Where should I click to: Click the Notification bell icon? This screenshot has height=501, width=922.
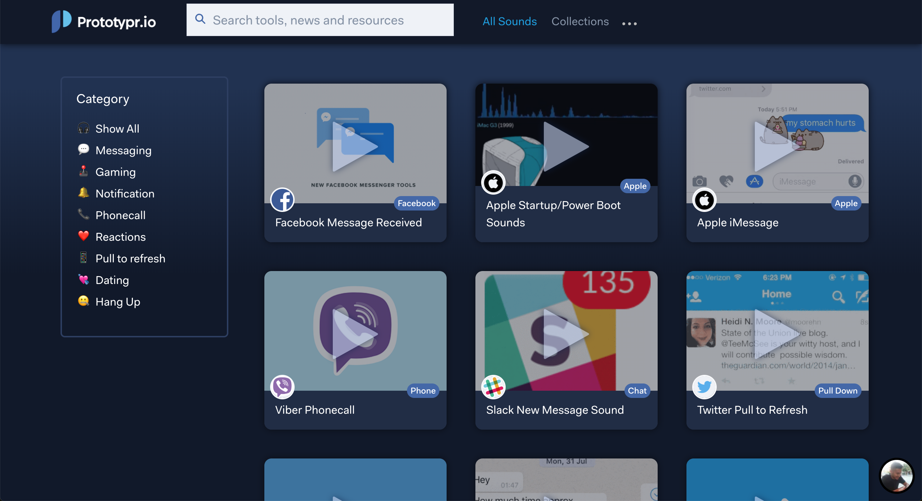pos(84,193)
